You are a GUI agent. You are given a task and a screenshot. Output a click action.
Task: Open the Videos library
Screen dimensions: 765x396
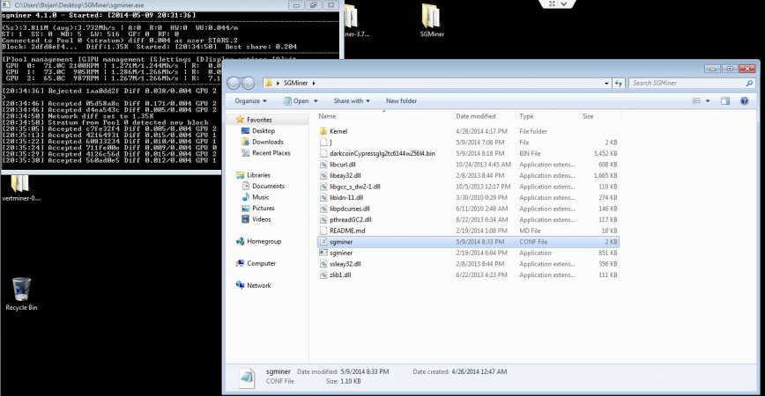(261, 219)
